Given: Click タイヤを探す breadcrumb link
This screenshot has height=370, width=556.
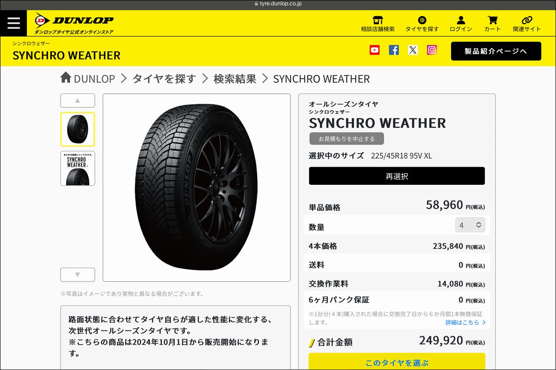Looking at the screenshot, I should [164, 79].
